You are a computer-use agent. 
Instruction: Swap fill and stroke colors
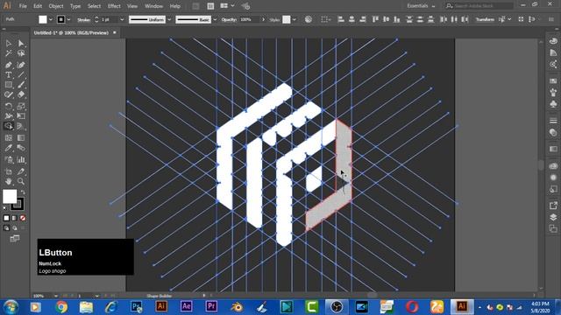[x=23, y=192]
